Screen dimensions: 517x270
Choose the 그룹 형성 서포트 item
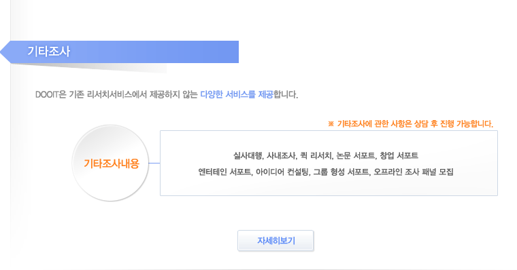coord(341,172)
